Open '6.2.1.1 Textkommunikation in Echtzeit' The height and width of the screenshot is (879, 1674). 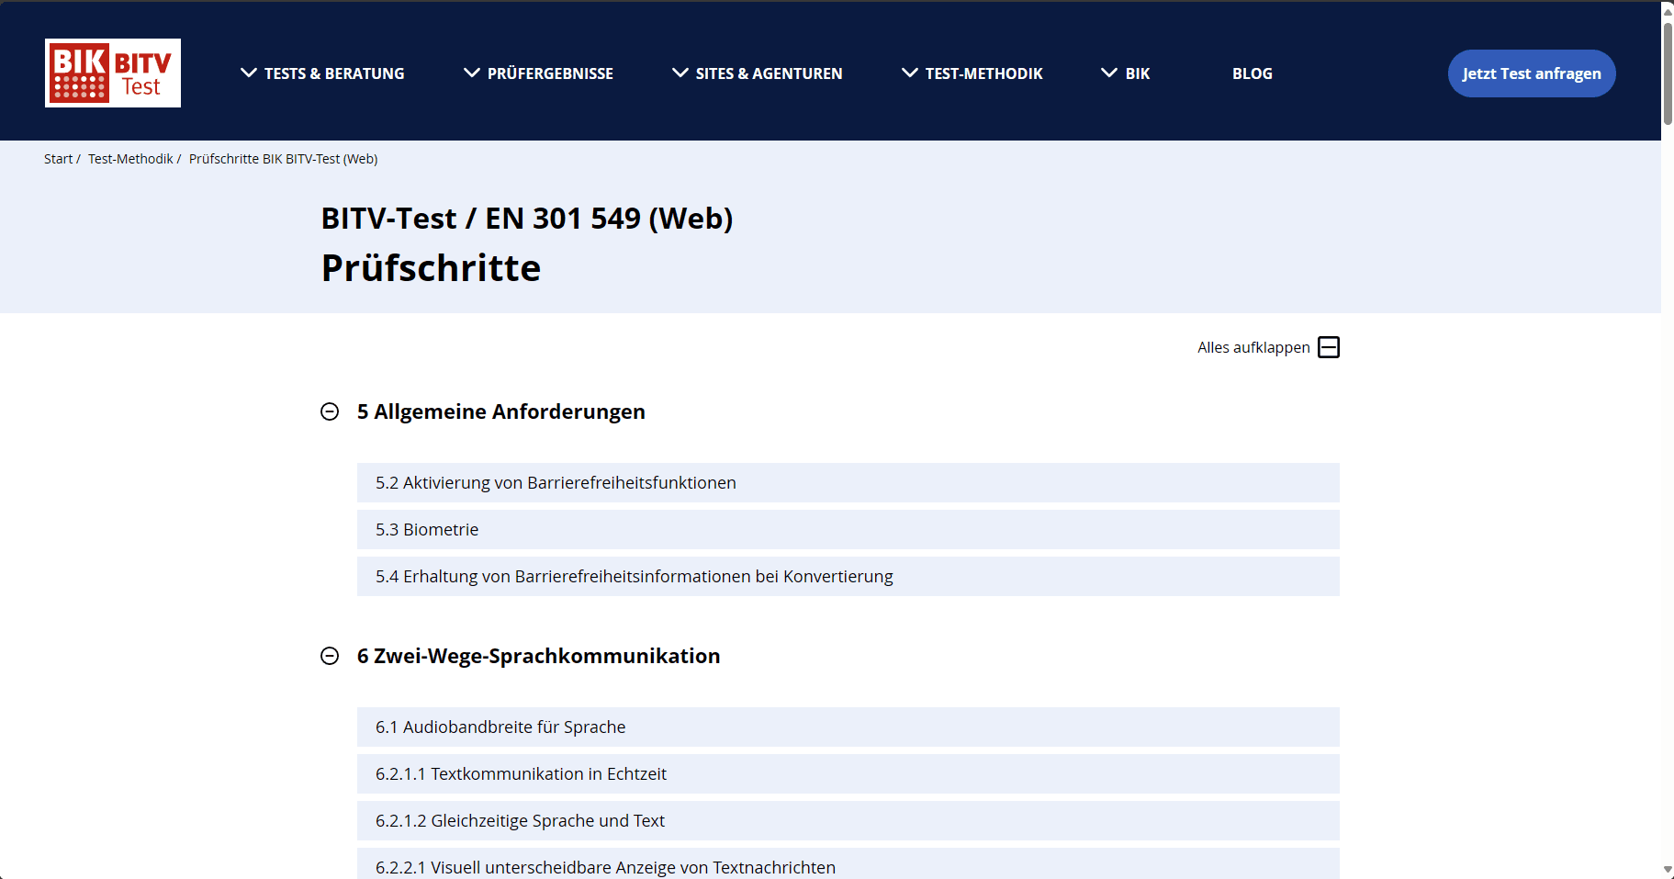click(847, 773)
